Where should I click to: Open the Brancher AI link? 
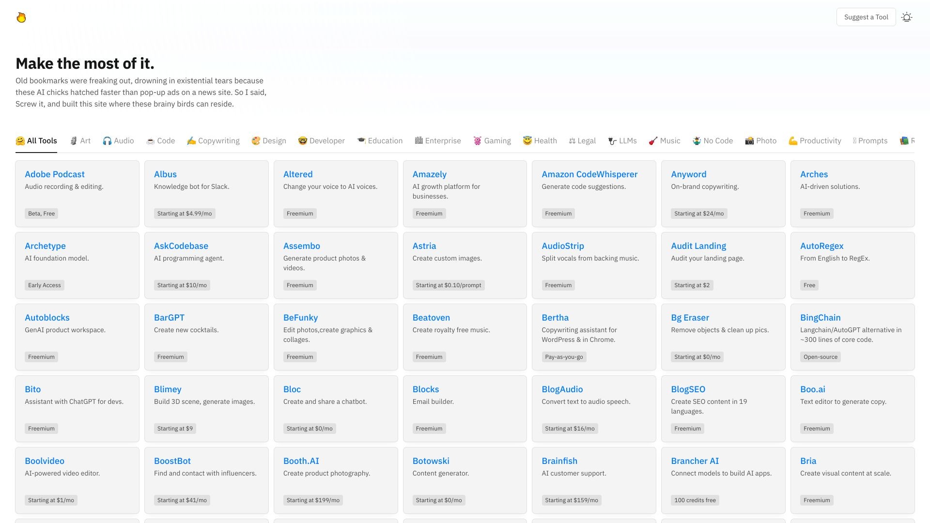click(695, 461)
